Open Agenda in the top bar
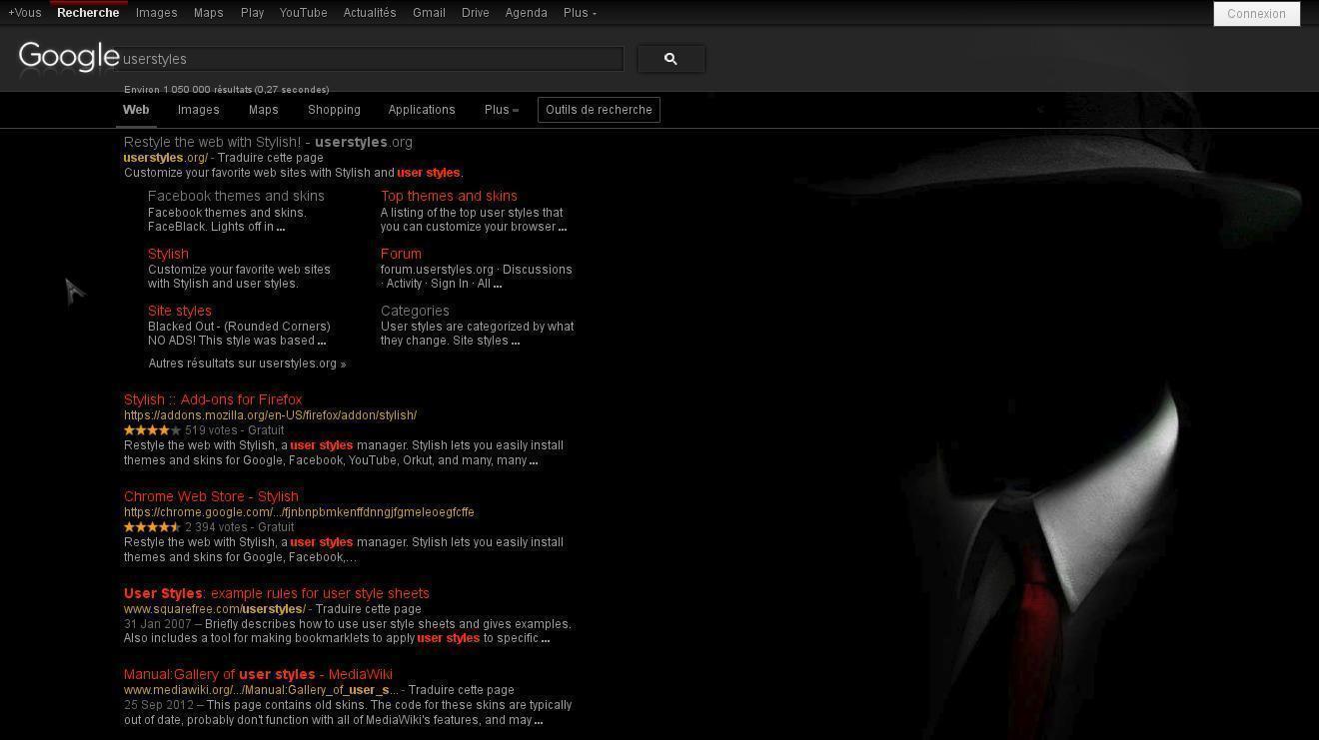This screenshot has height=740, width=1319. (526, 13)
